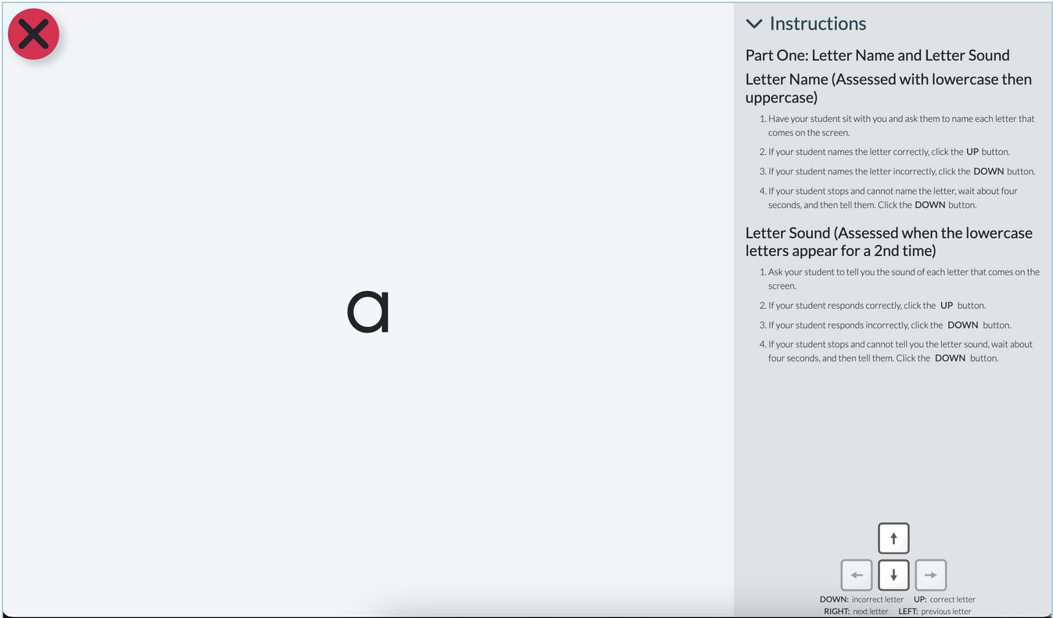Screen dimensions: 1053x618
Task: Collapse the Instructions panel chevron
Action: coord(754,23)
